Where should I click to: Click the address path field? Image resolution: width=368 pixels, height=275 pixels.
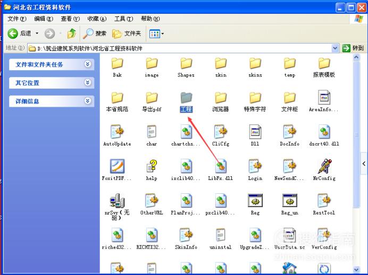click(180, 48)
